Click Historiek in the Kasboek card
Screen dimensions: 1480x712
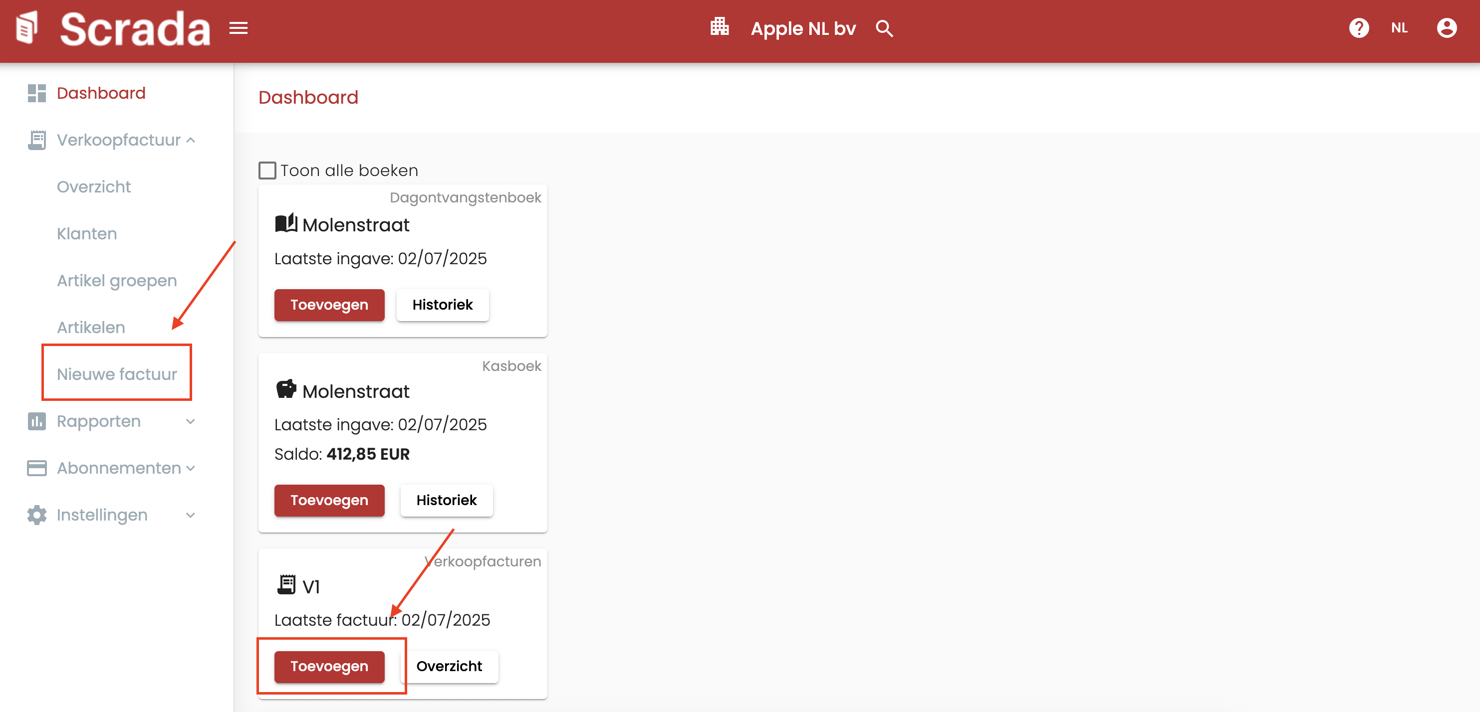point(446,500)
